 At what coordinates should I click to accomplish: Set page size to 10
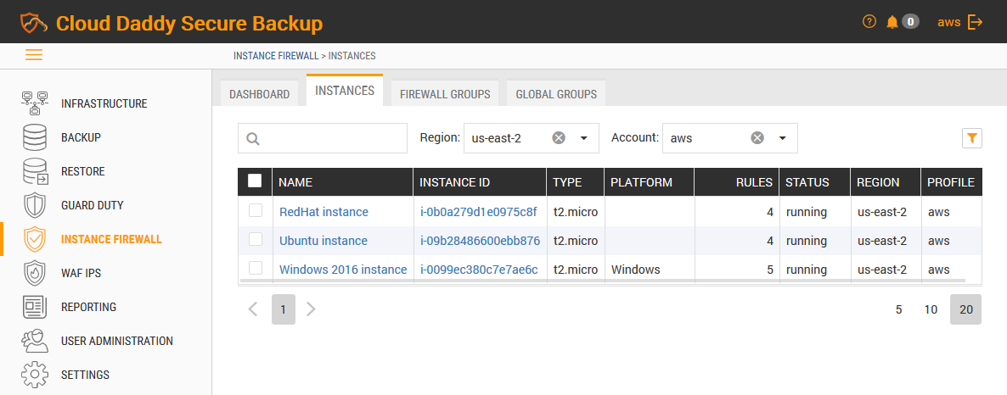pos(931,309)
